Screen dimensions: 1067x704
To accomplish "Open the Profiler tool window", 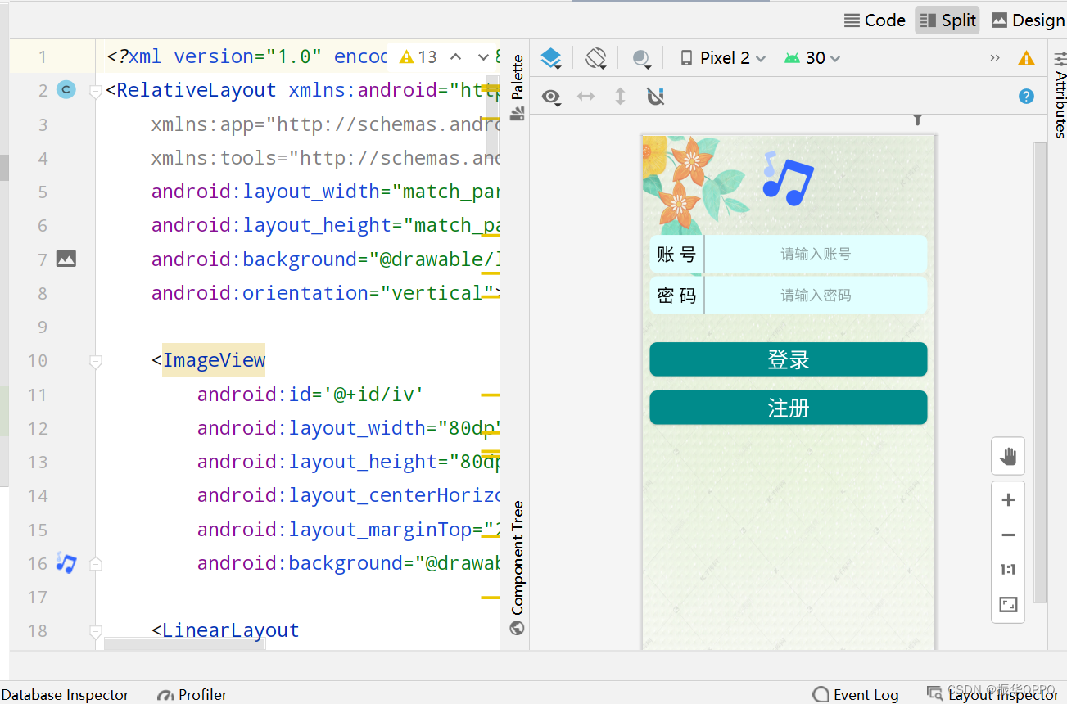I will tap(192, 694).
